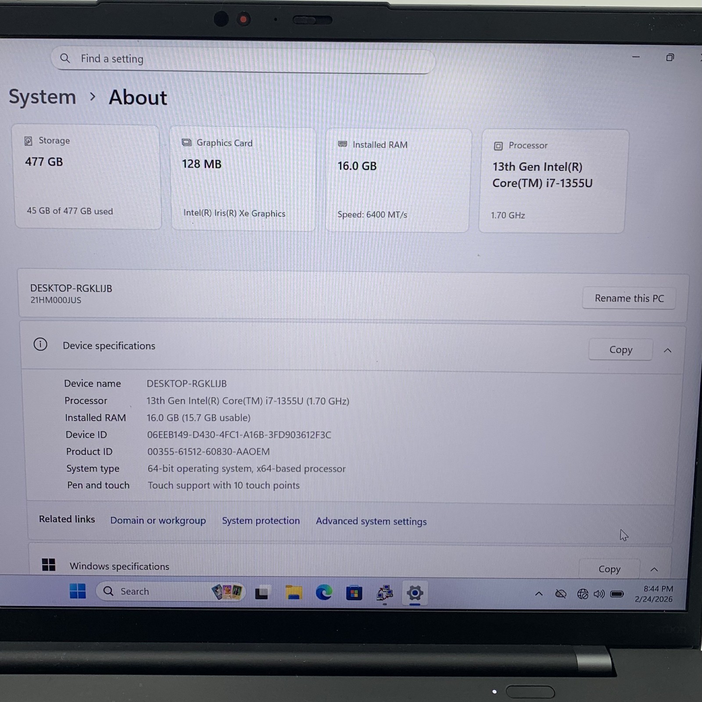Click the search highlight picture in the taskbar

227,592
